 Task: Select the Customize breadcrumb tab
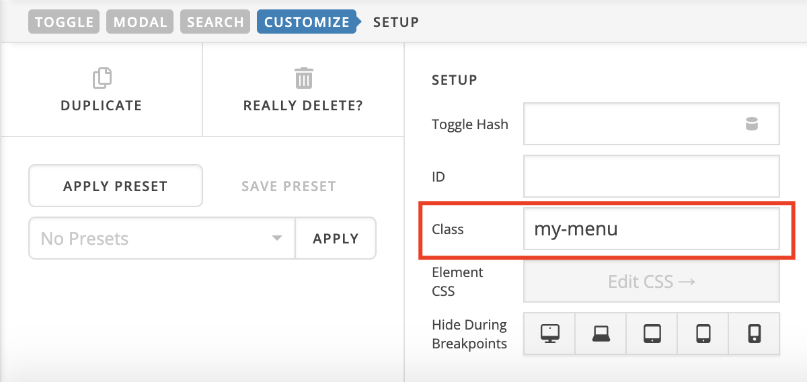pos(307,22)
